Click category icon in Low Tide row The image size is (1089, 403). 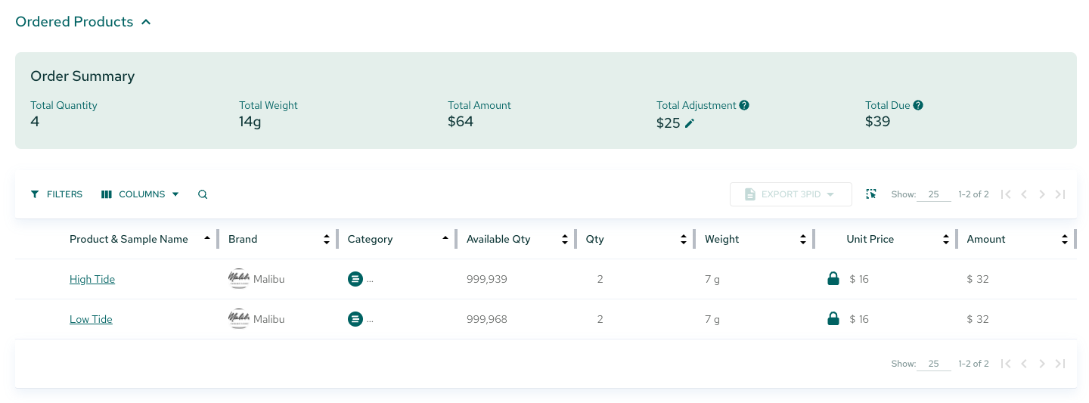pos(355,319)
